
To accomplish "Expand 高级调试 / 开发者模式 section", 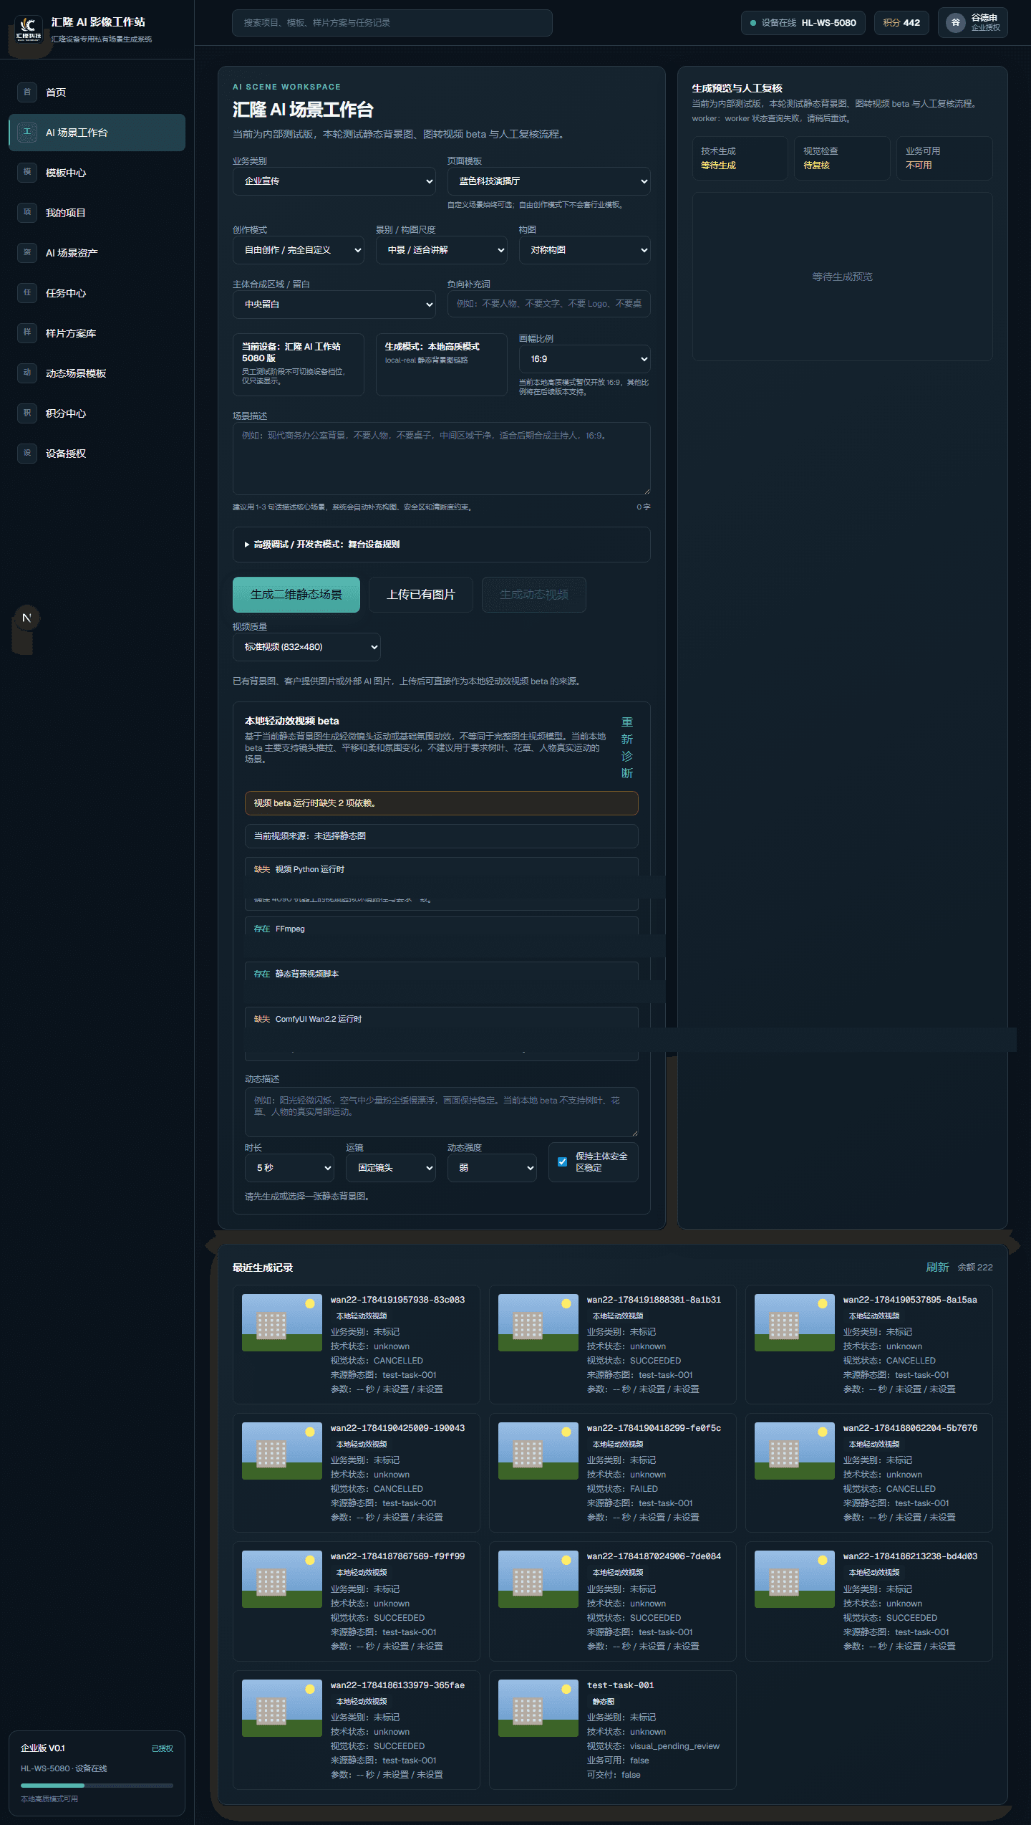I will (442, 545).
